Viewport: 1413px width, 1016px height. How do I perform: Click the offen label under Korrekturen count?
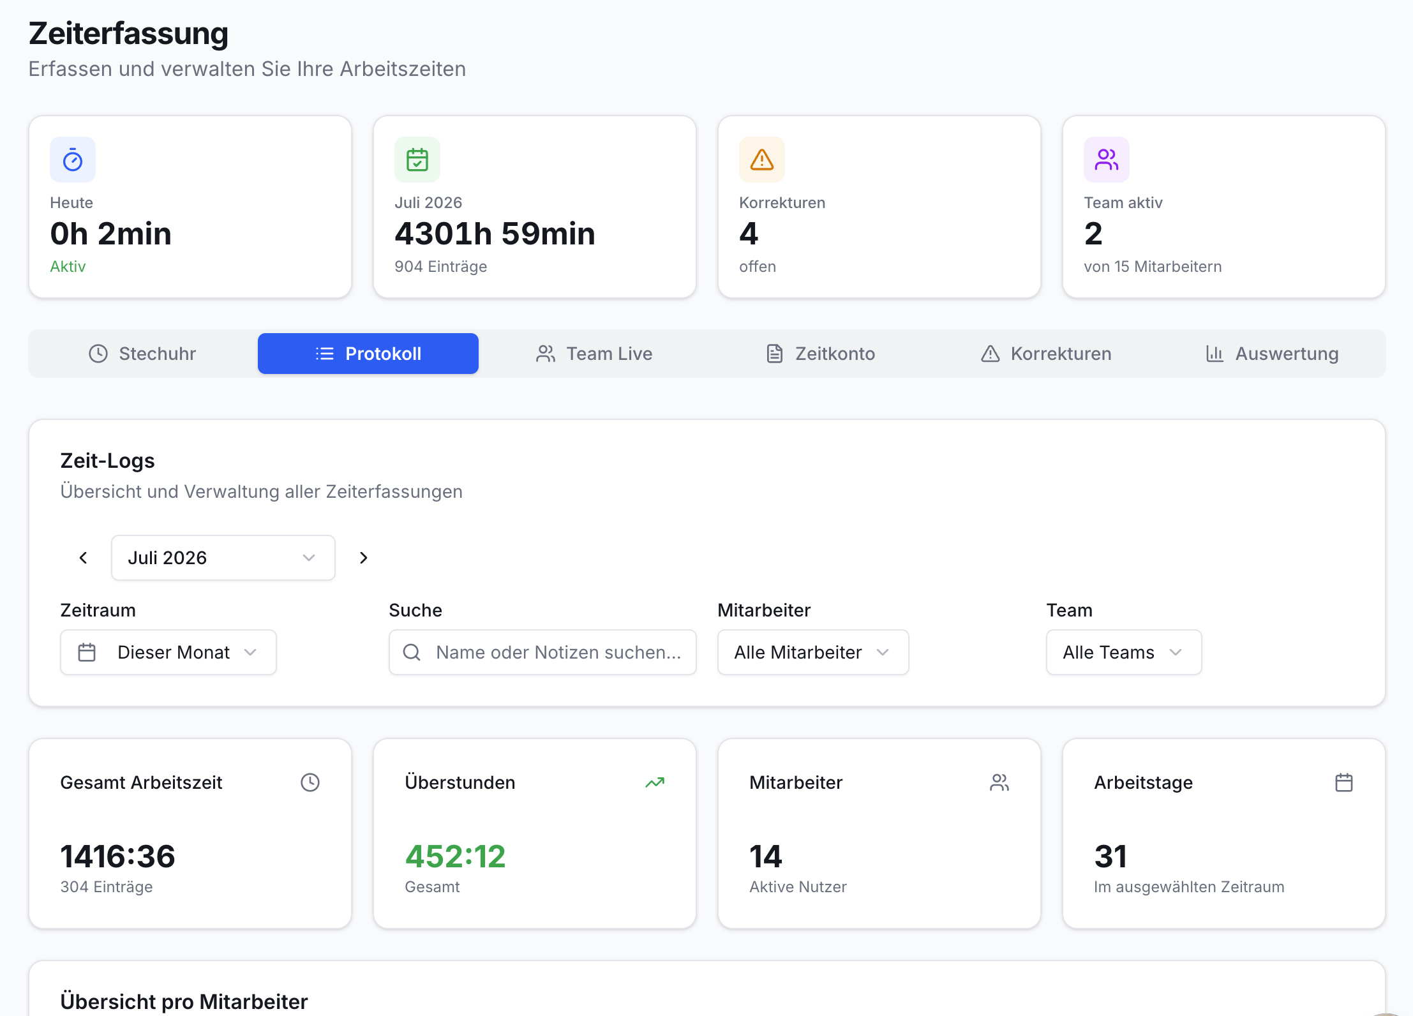pyautogui.click(x=758, y=267)
